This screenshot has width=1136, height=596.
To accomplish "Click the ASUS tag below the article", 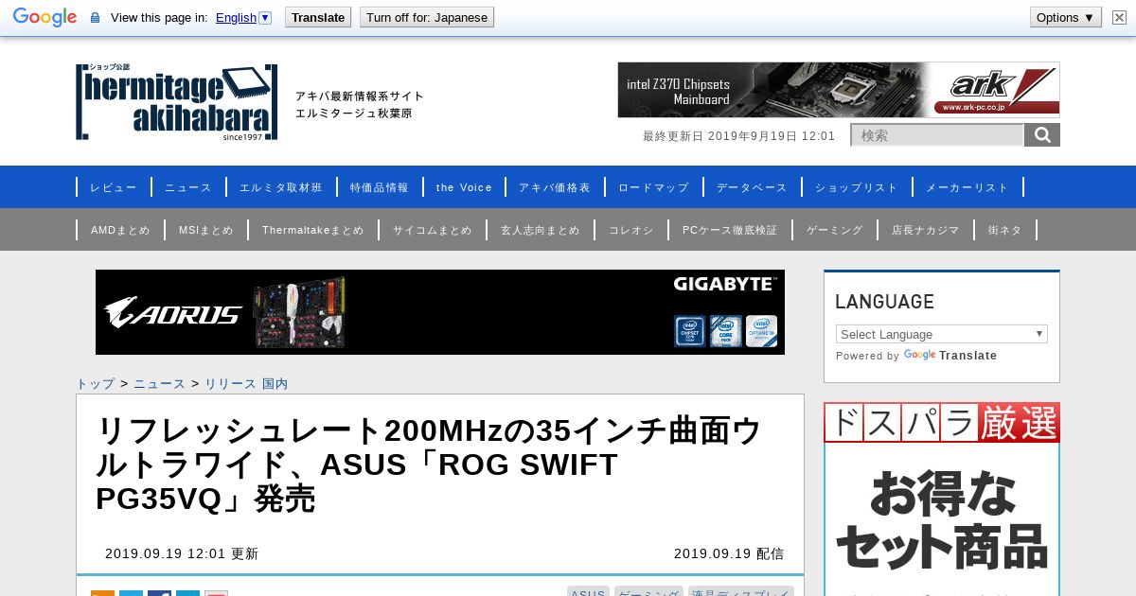I will (x=588, y=592).
